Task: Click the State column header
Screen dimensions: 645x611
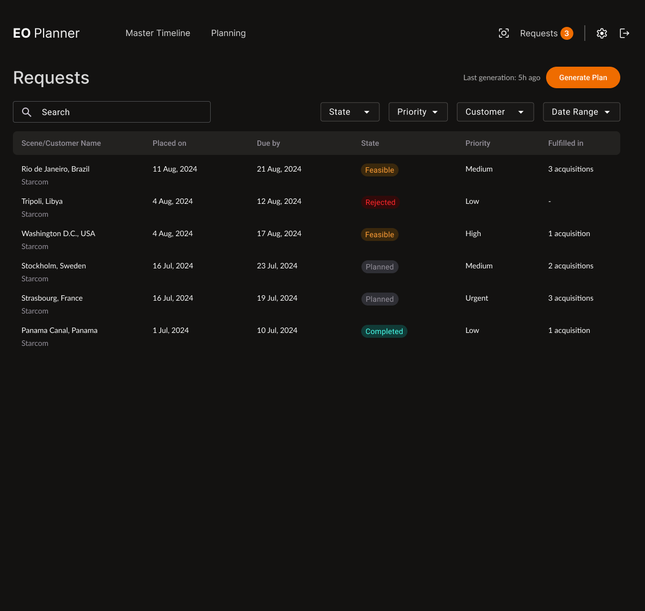Action: pos(370,143)
